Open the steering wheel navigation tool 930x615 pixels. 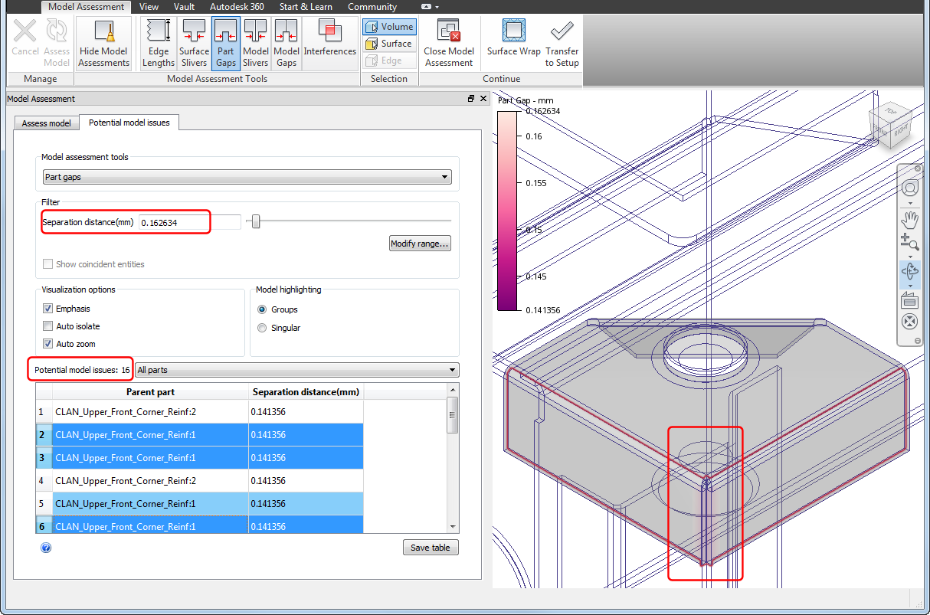910,188
